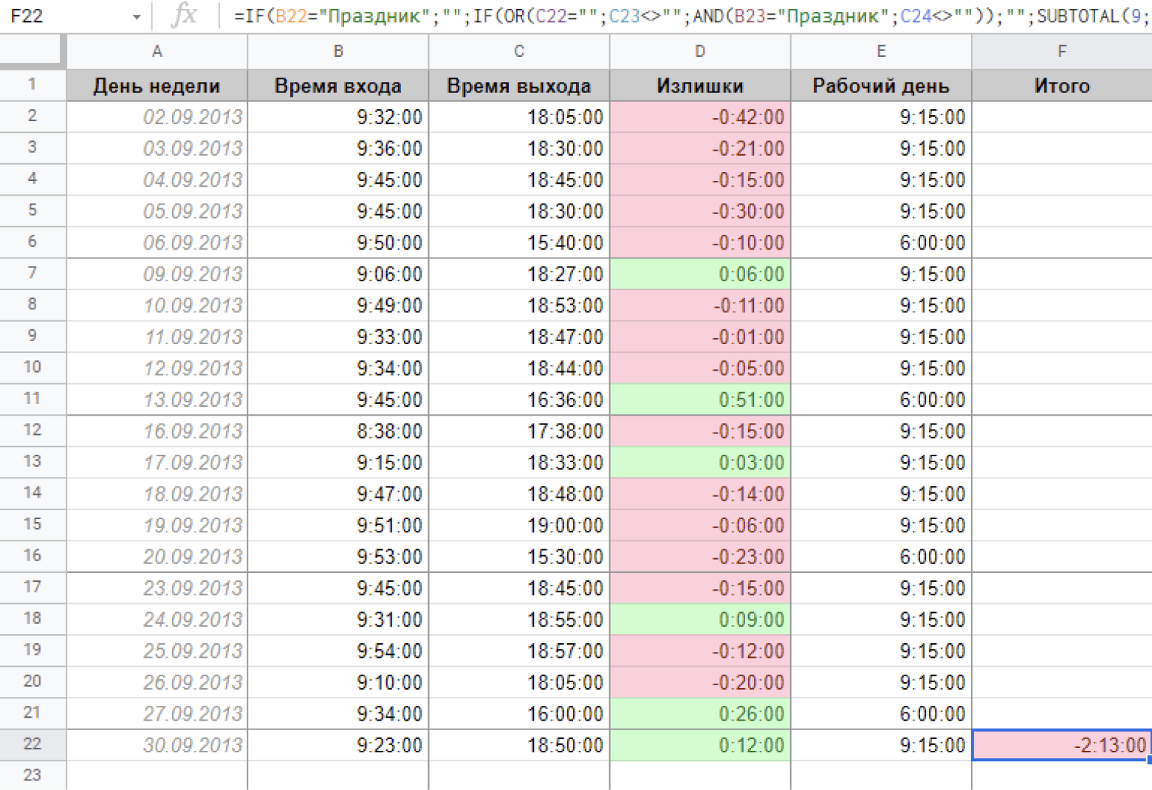The width and height of the screenshot is (1152, 790).
Task: Click exit time 16:36:00
Action: pyautogui.click(x=519, y=399)
